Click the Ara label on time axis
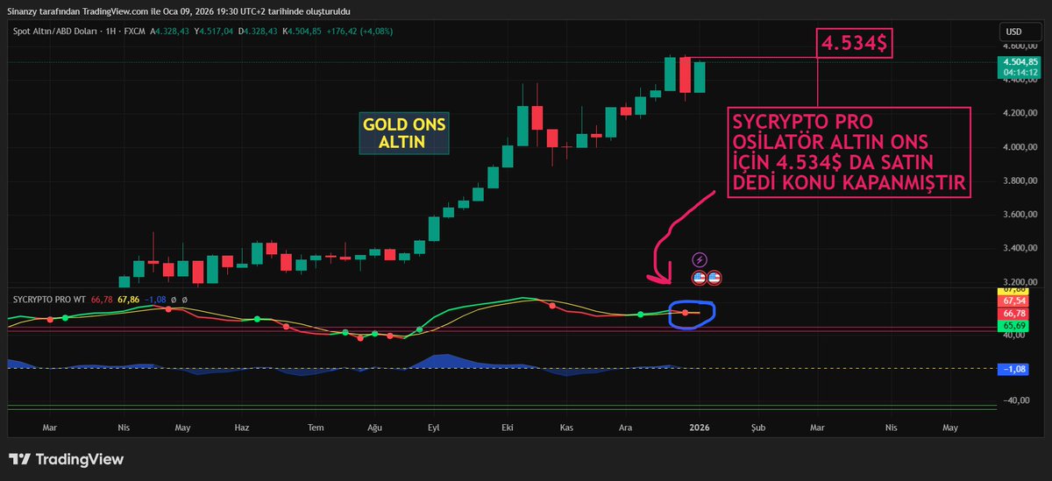This screenshot has height=481, width=1052. (x=626, y=428)
